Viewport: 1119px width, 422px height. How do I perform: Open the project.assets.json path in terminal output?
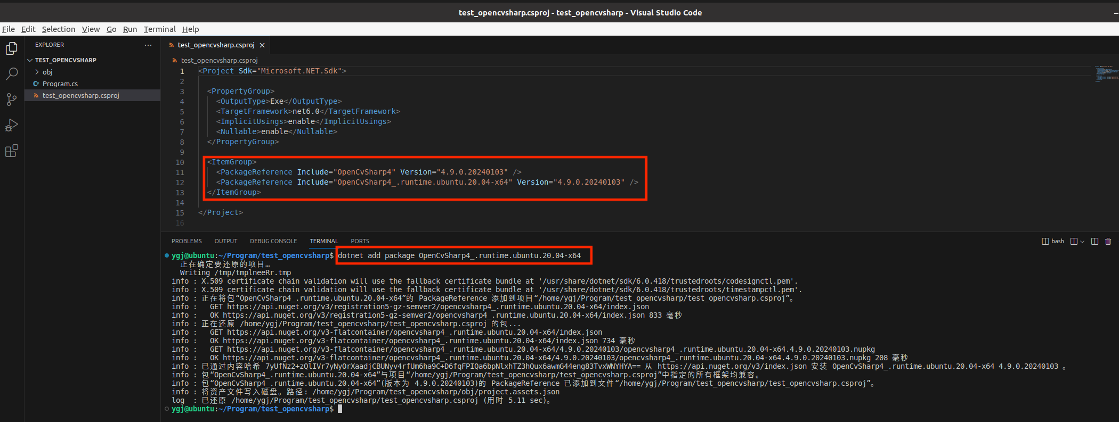(436, 392)
